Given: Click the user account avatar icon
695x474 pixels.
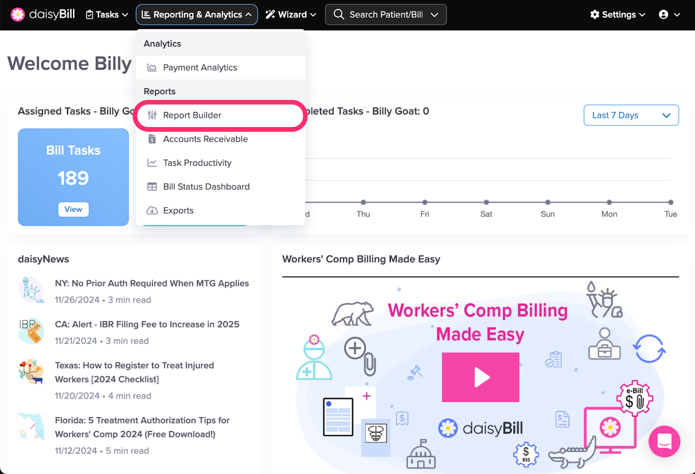Looking at the screenshot, I should pyautogui.click(x=663, y=15).
